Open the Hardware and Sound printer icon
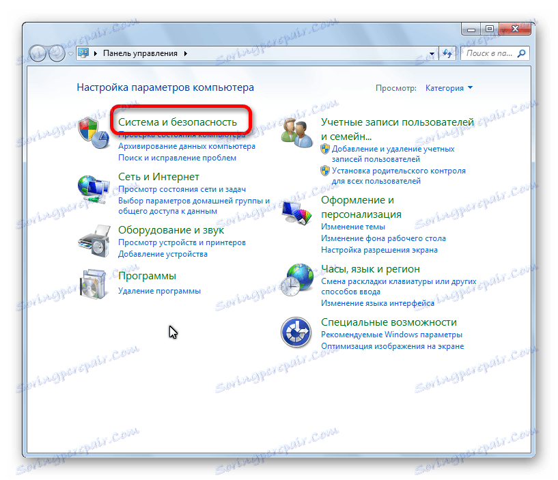The image size is (558, 480). (x=94, y=241)
